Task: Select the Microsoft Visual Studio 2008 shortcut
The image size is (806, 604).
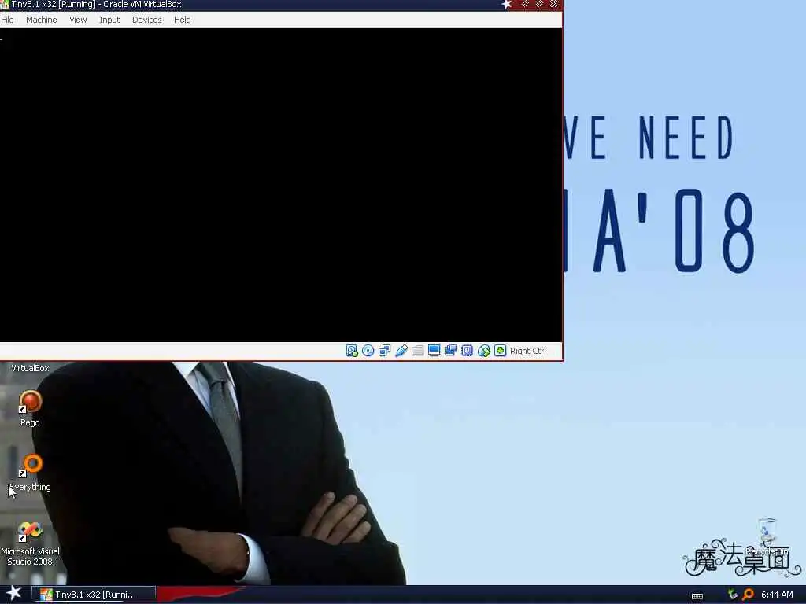Action: (30, 544)
